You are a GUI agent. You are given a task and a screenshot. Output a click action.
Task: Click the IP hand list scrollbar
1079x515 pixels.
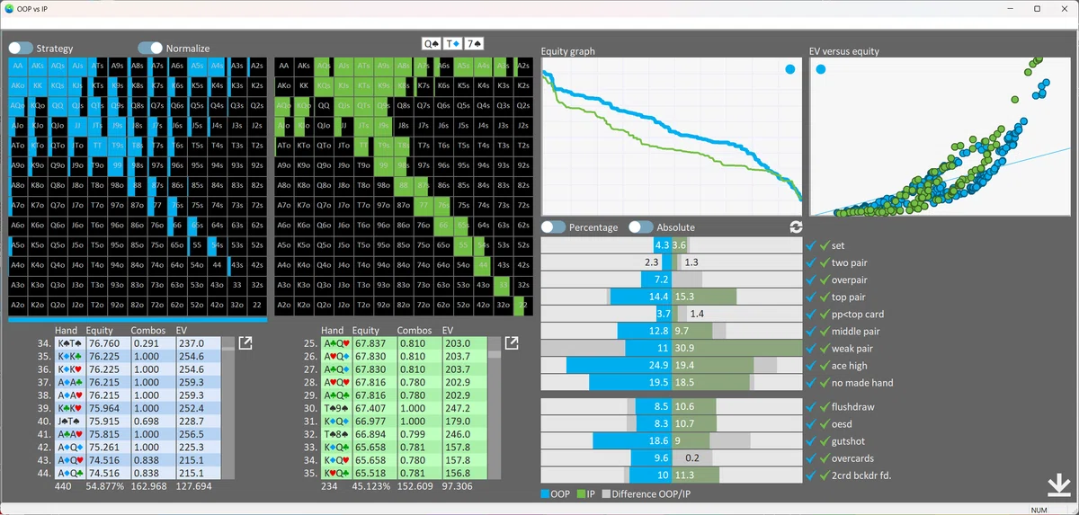(495, 408)
